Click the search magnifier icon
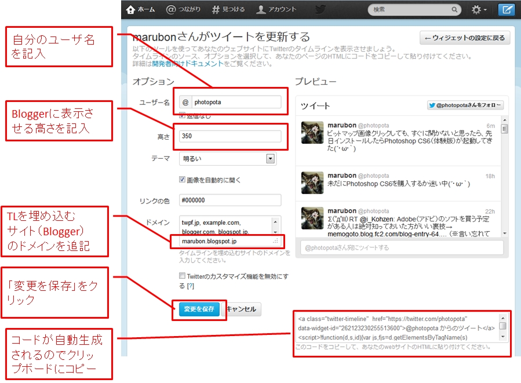The width and height of the screenshot is (521, 383). (454, 10)
